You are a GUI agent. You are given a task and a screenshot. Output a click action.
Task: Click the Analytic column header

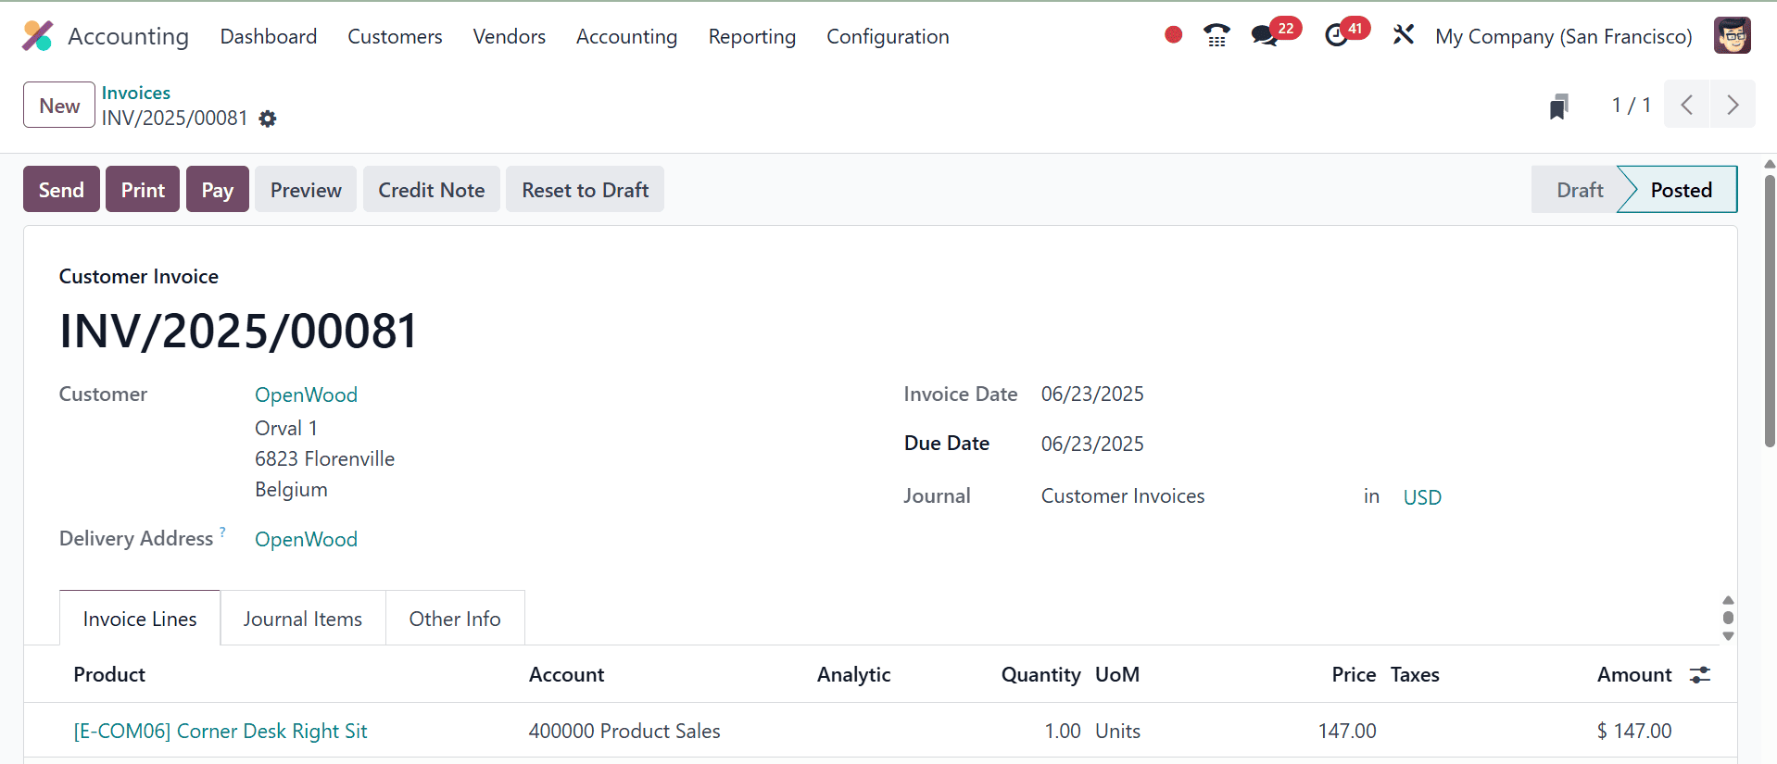coord(853,674)
